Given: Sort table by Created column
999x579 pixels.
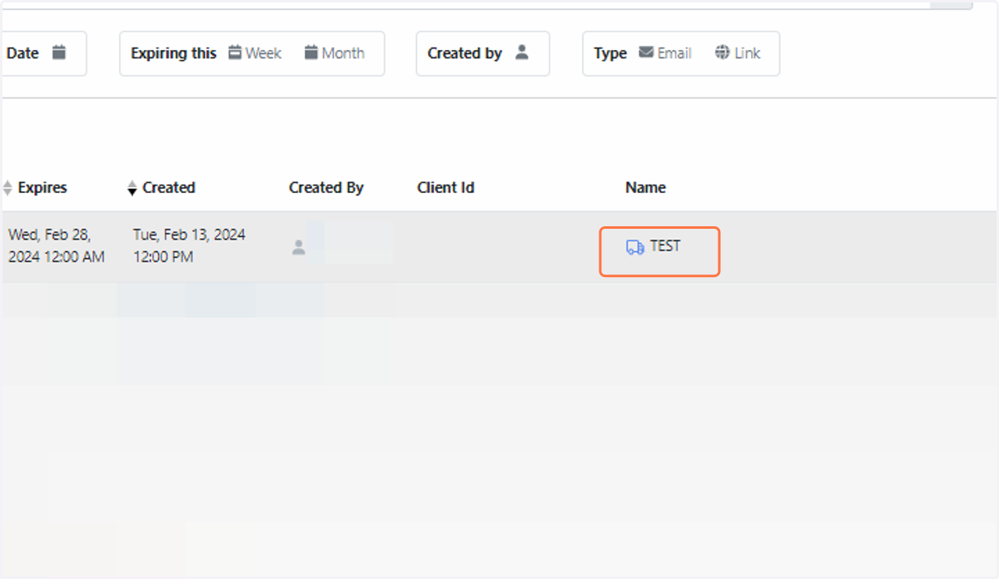Looking at the screenshot, I should pos(161,188).
